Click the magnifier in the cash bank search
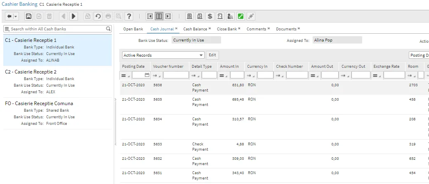The width and height of the screenshot is (429, 184). [108, 29]
